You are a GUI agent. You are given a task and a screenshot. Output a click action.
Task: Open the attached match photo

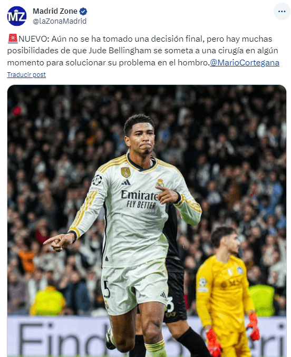pos(147,221)
